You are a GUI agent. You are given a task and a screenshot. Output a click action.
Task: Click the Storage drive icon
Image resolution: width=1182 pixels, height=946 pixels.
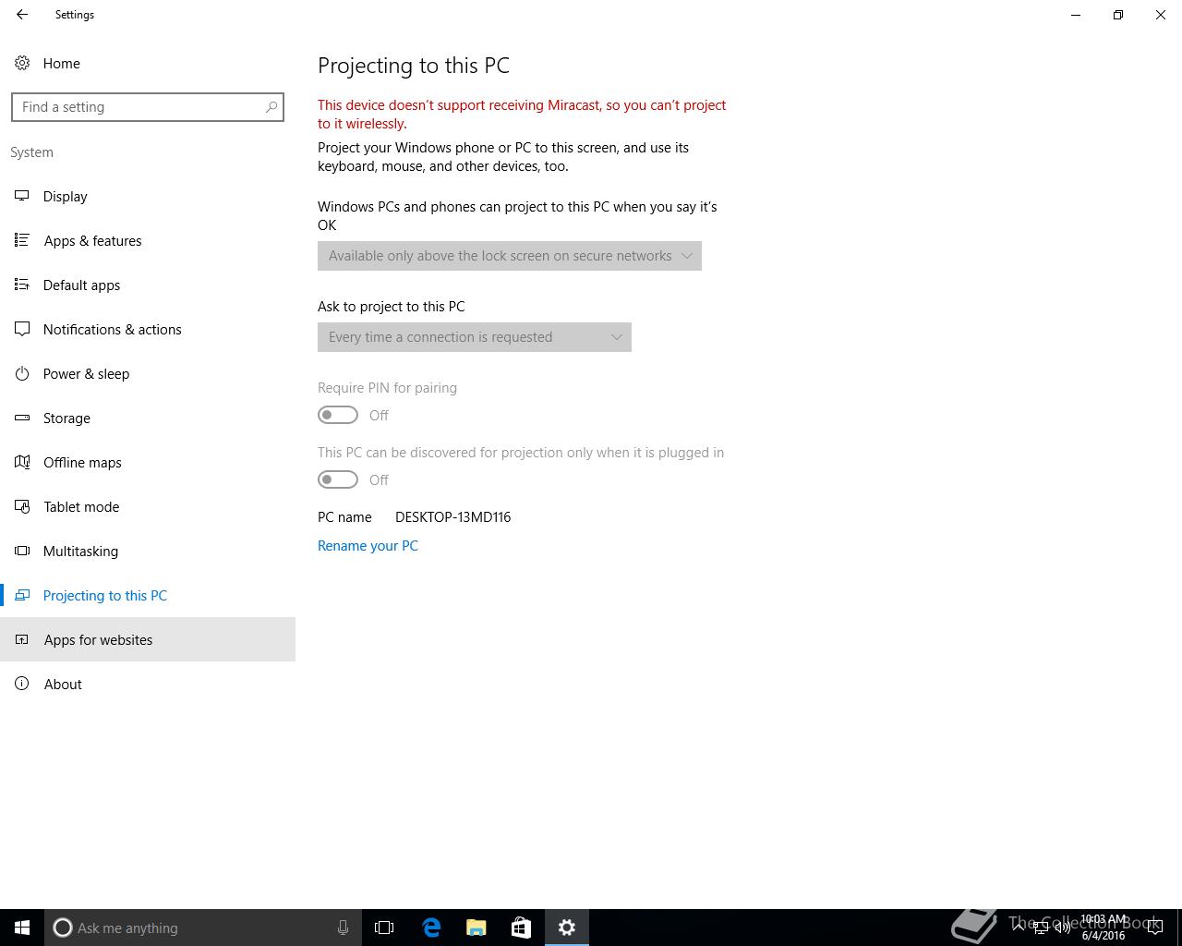22,418
